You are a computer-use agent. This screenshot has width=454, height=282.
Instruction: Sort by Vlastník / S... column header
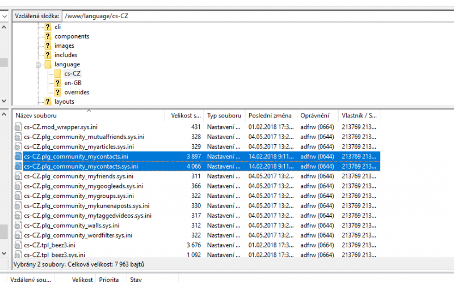pos(359,116)
